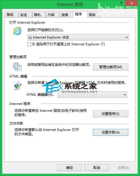Open the 让 Internet Explorer 决定 dropdown
This screenshot has height=176, width=140.
coord(78,37)
